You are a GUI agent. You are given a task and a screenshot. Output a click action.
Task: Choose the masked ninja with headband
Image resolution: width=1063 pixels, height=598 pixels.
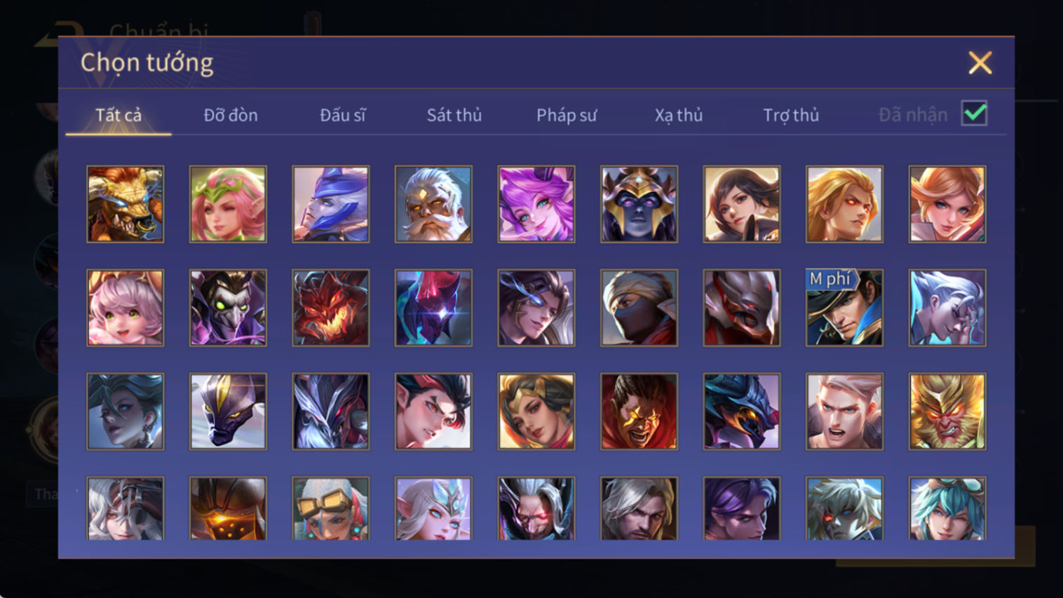639,308
